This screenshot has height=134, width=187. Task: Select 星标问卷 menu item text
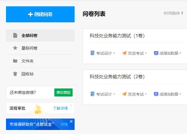point(29,48)
